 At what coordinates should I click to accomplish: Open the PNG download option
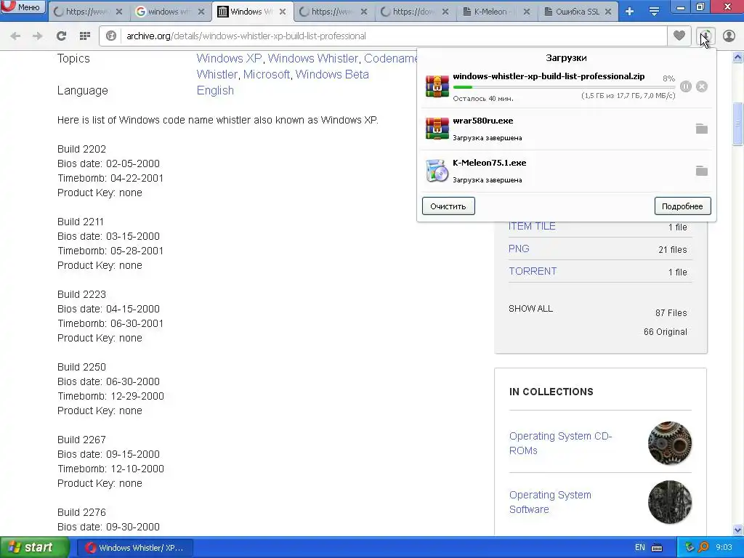point(519,248)
